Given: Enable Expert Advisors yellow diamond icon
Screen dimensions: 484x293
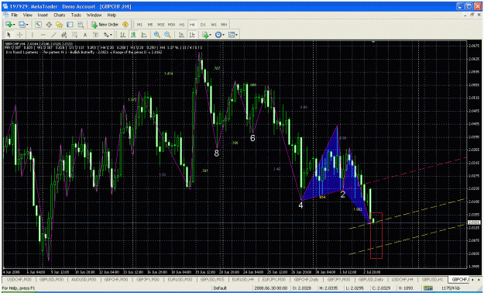Looking at the screenshot, I should pyautogui.click(x=125, y=25).
